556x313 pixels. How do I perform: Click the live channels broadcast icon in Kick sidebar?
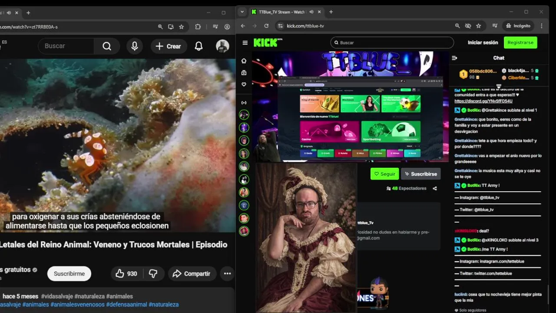244,103
